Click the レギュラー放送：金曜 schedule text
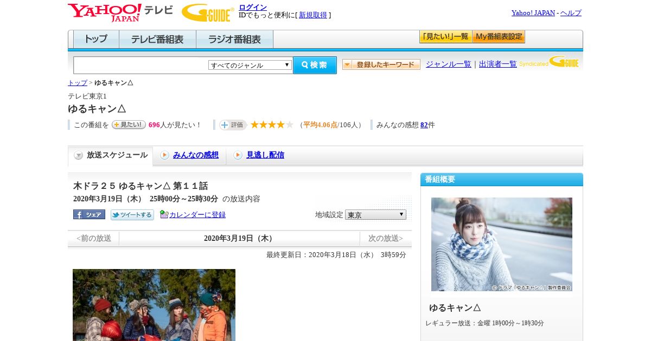The width and height of the screenshot is (651, 341). (484, 323)
